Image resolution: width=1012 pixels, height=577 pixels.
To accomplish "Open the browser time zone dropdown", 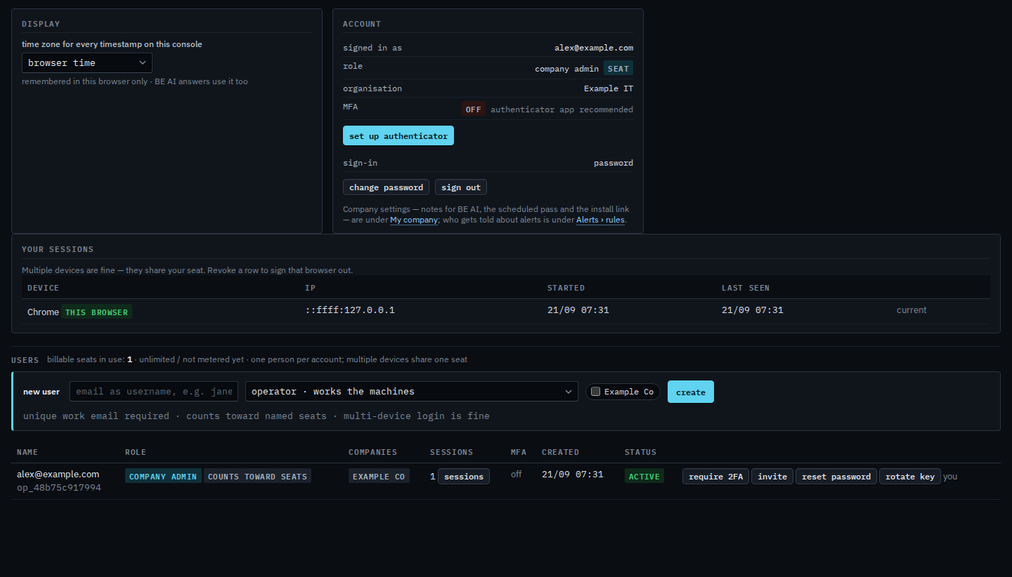I will [87, 62].
